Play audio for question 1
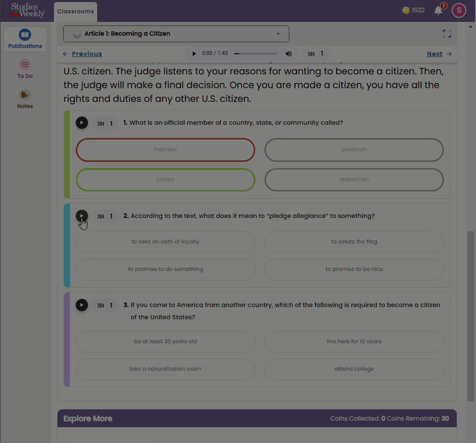Viewport: 476px width, 443px height. click(82, 123)
